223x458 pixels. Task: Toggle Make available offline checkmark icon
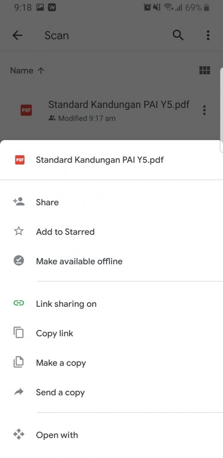pyautogui.click(x=19, y=261)
